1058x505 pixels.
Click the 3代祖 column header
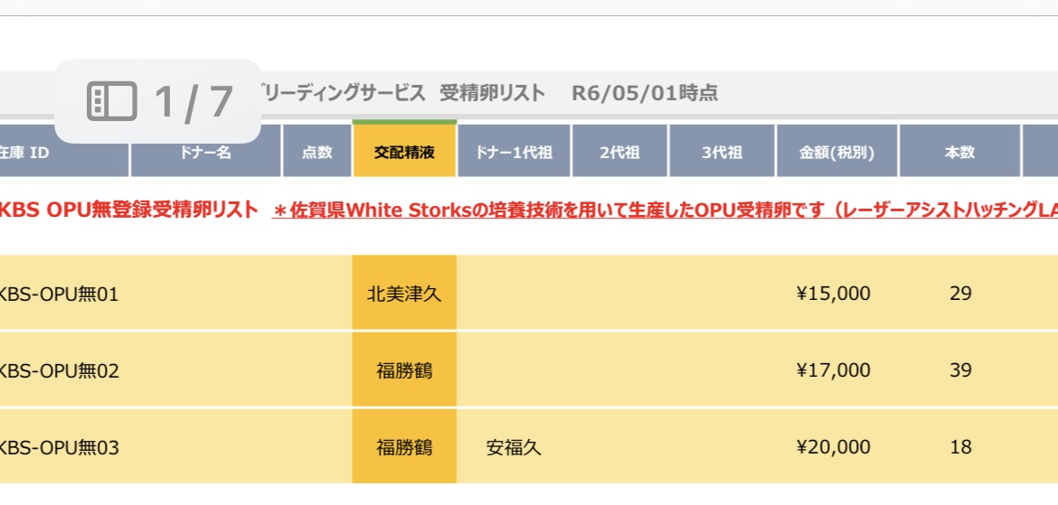click(722, 153)
